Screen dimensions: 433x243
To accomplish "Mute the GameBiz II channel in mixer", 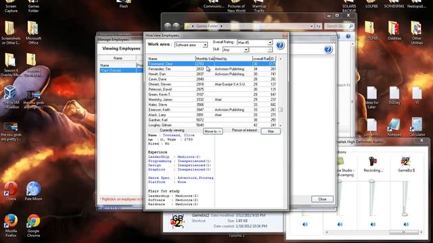I will pyautogui.click(x=406, y=224).
